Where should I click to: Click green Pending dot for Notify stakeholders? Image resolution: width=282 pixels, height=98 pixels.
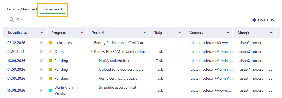pyautogui.click(x=51, y=61)
